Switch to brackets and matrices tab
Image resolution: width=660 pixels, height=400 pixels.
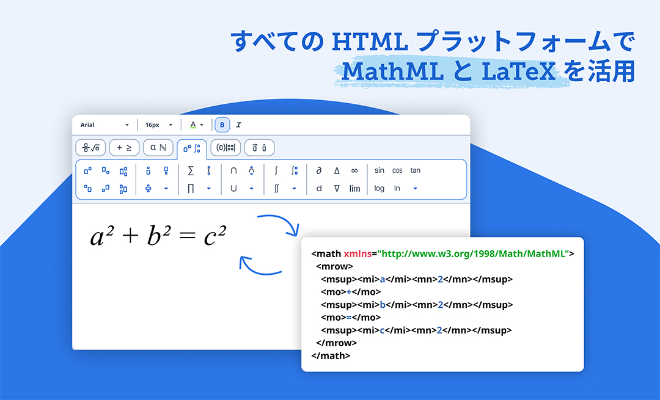tap(226, 148)
